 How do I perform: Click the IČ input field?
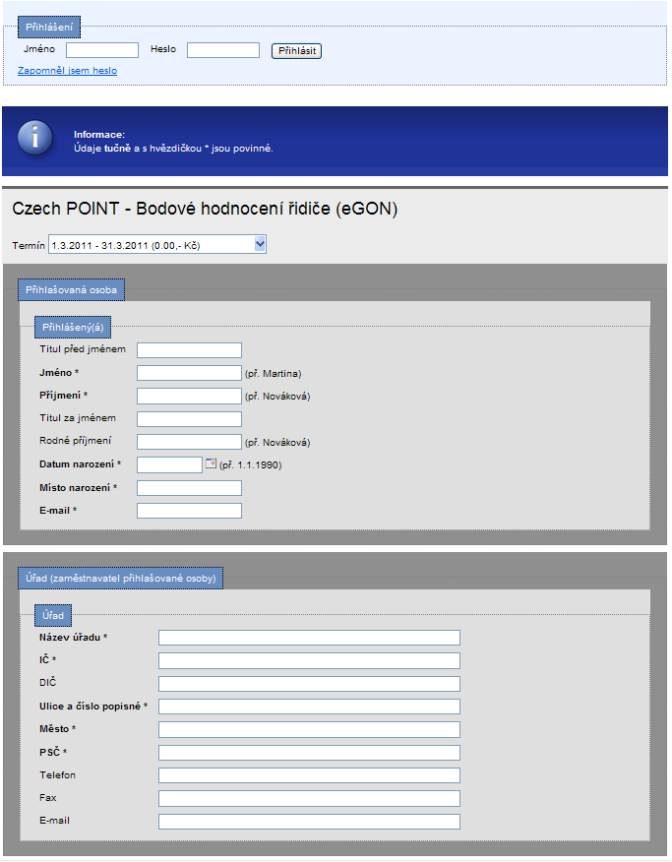click(x=309, y=661)
